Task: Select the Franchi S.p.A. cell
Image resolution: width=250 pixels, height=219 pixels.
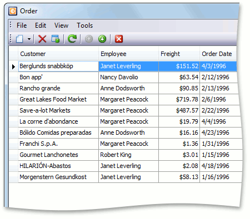Action: click(58, 144)
